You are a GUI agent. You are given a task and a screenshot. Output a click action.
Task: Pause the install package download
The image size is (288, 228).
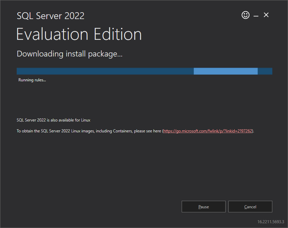203,207
